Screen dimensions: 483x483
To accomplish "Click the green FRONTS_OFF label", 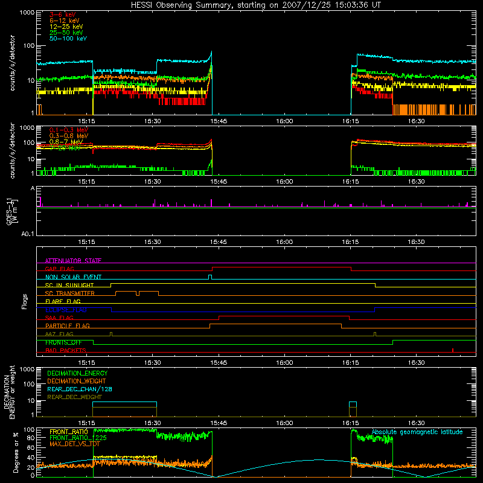I will [63, 342].
